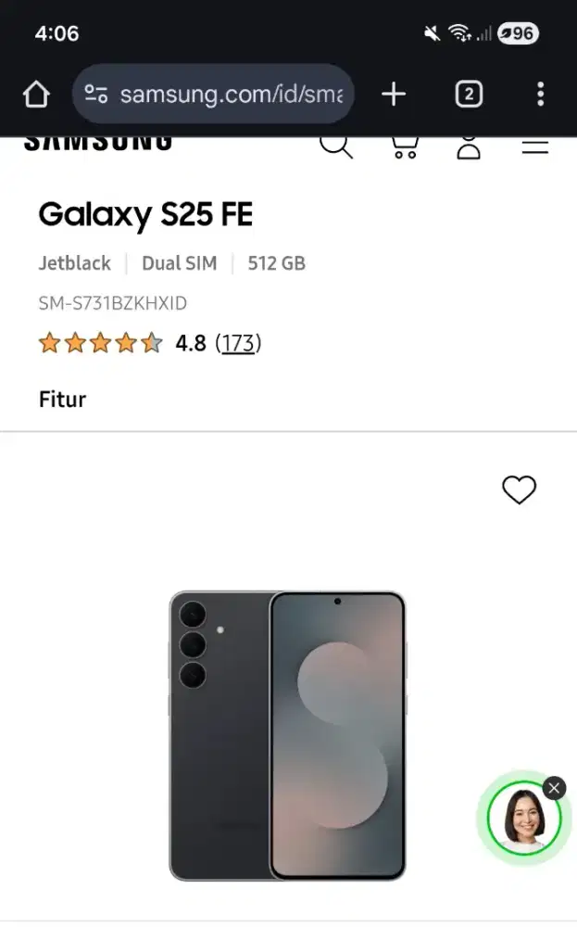The width and height of the screenshot is (577, 927).
Task: Add Galaxy S25 FE to wishlist heart
Action: (519, 490)
